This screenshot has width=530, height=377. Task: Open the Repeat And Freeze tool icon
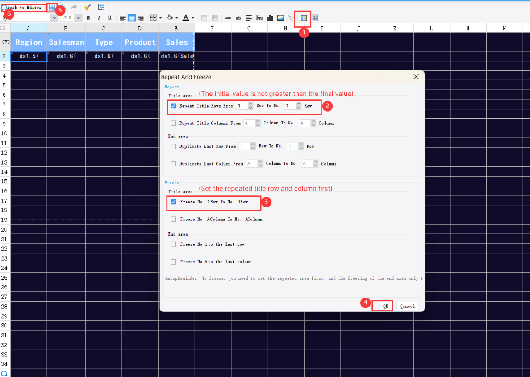click(303, 18)
